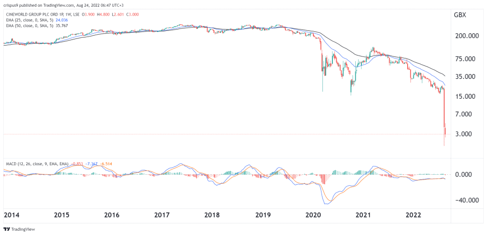Click the MACD histogram value −0.853
Image resolution: width=487 pixels, height=235 pixels.
pos(77,163)
